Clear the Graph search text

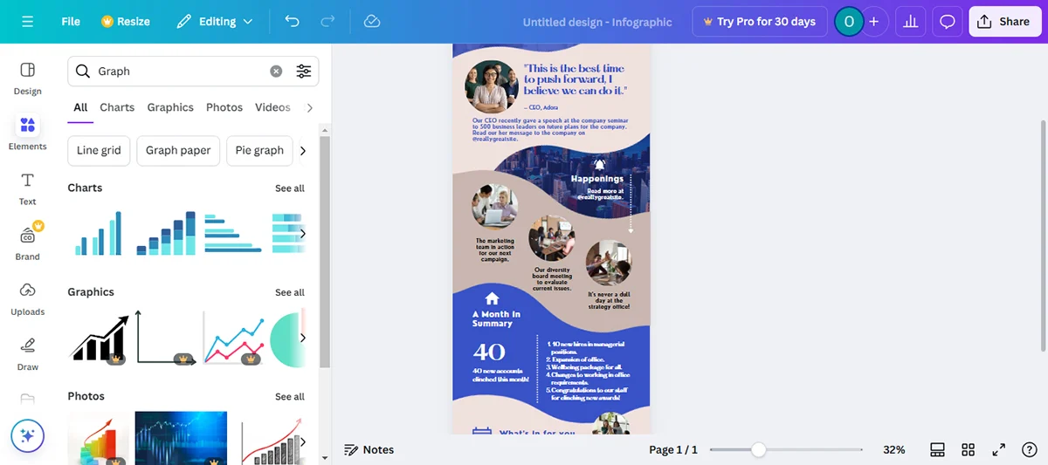pos(276,72)
